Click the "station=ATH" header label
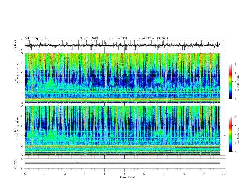This screenshot has height=195, width=252. pyautogui.click(x=118, y=38)
